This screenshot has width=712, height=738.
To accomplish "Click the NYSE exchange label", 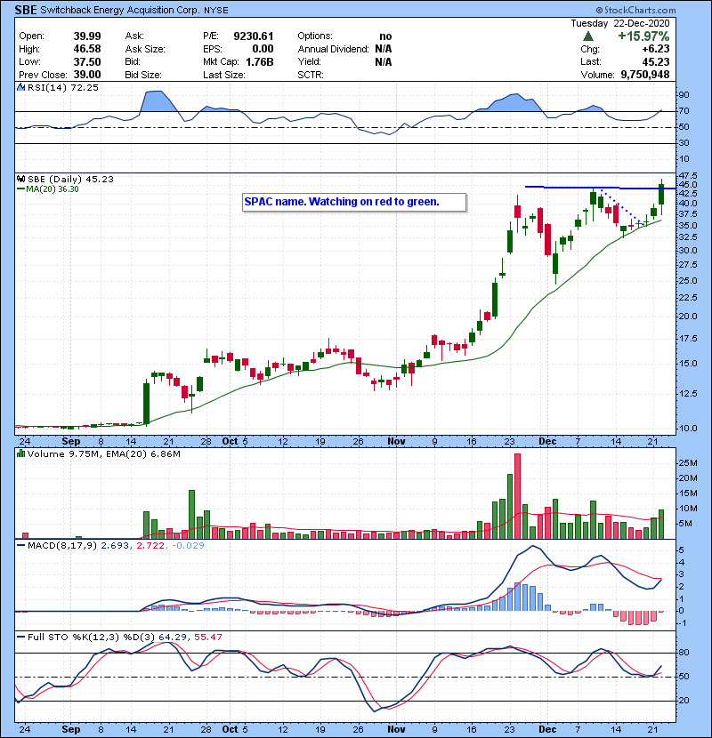I will 215,11.
